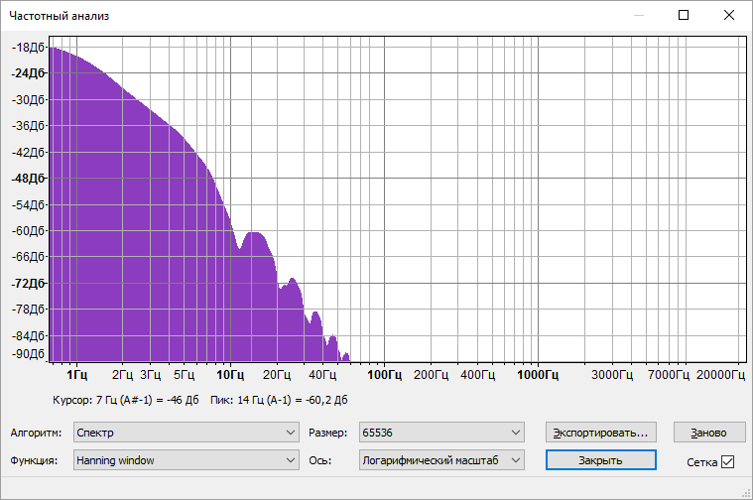Open the Функция dropdown showing Hanning window
The height and width of the screenshot is (500, 753).
187,460
